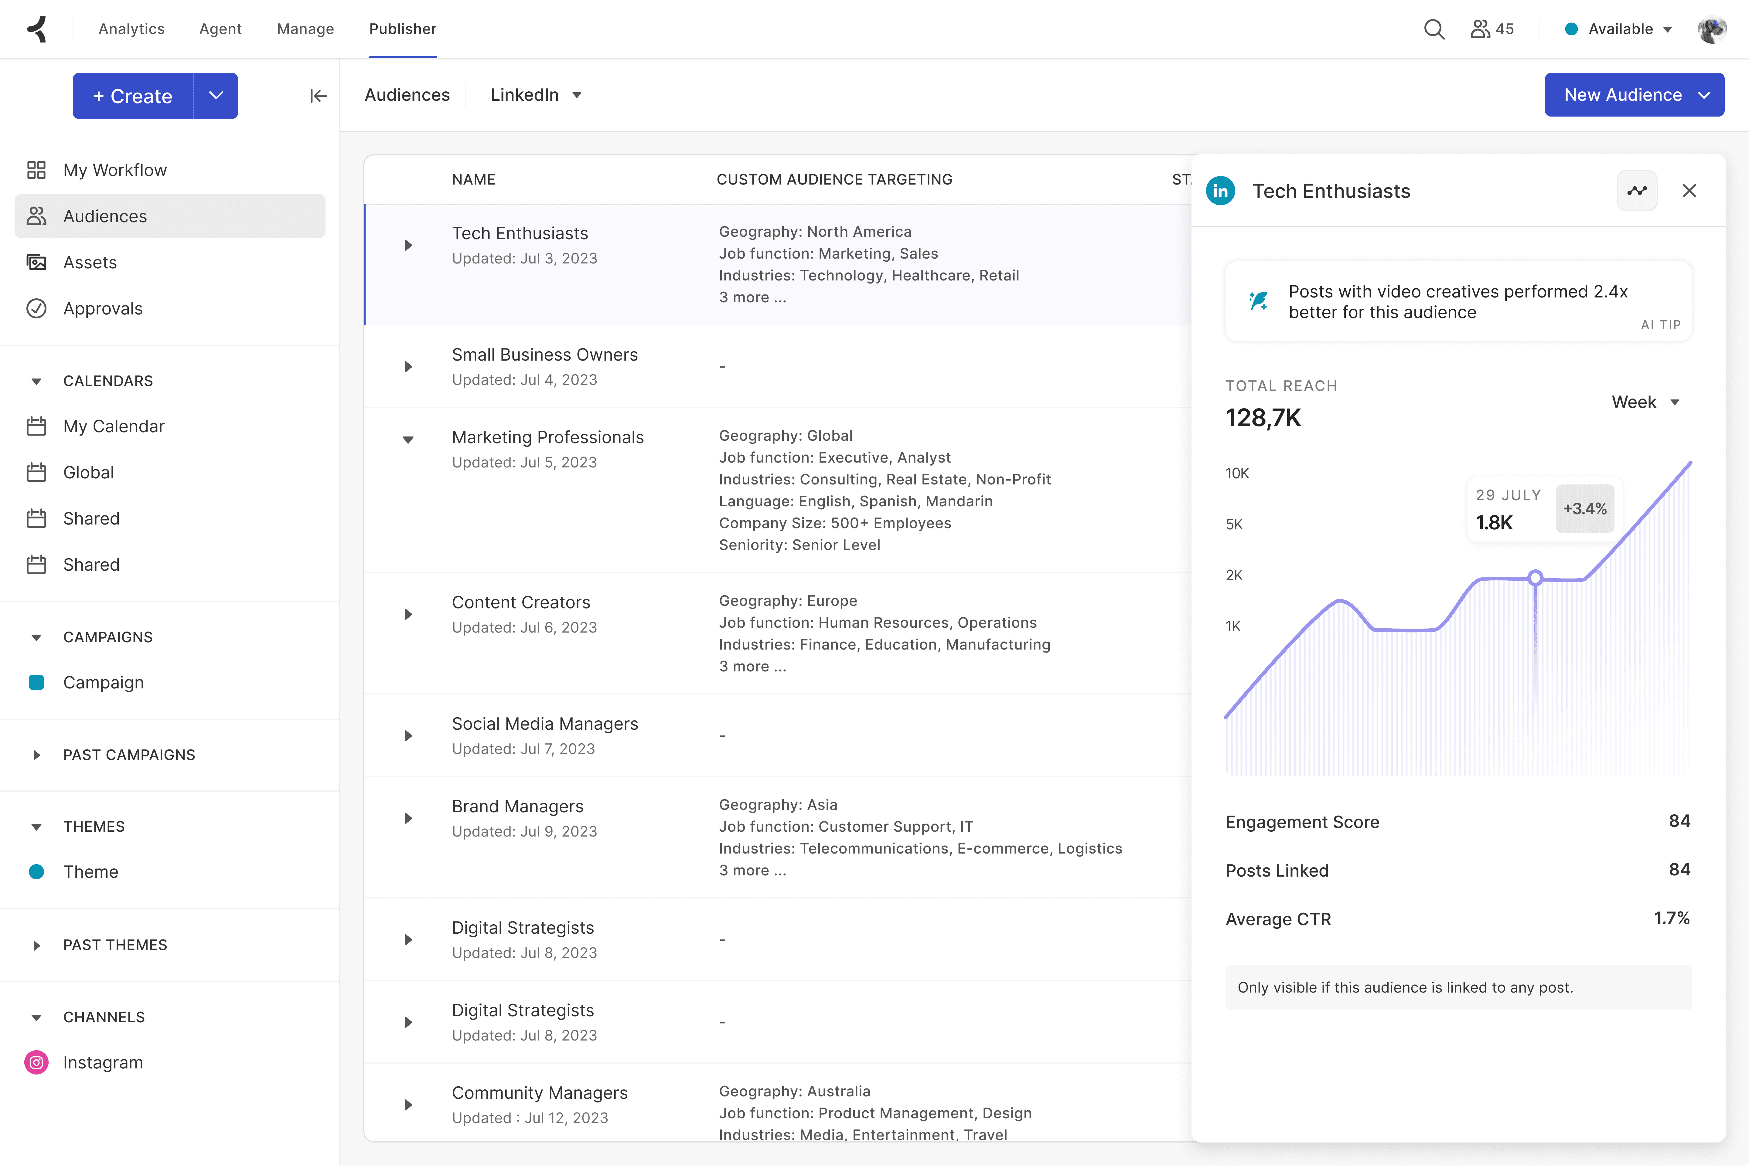Collapse the CALENDARS section

(x=36, y=381)
